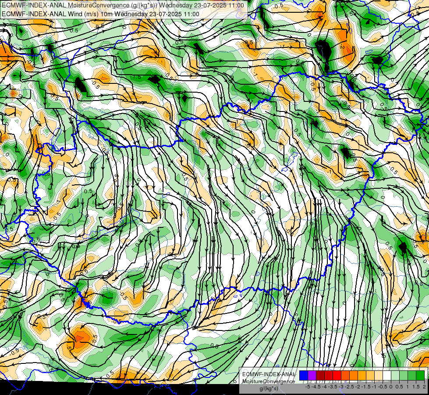Click the -5 tick label on the legend
The width and height of the screenshot is (429, 395).
click(308, 387)
